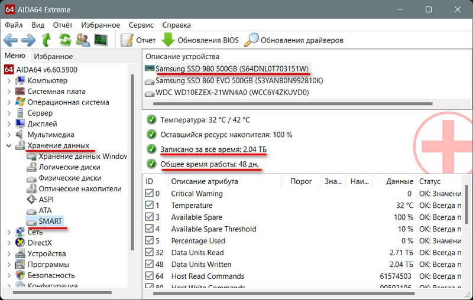Click the Сервер tree icon
The image size is (473, 300).
(x=20, y=113)
